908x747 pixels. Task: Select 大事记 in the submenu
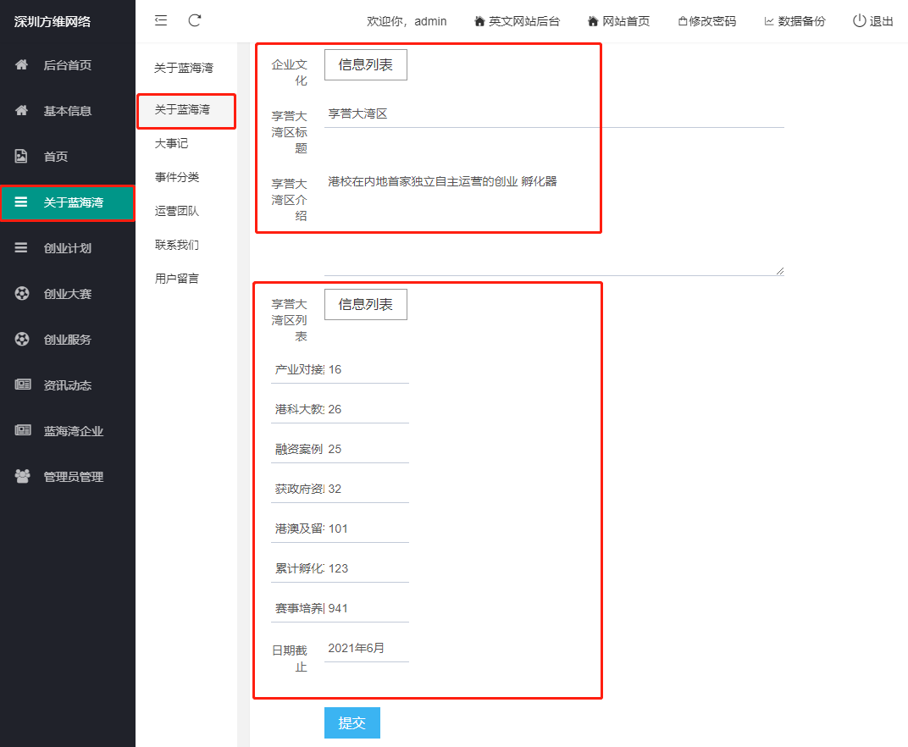tap(171, 144)
